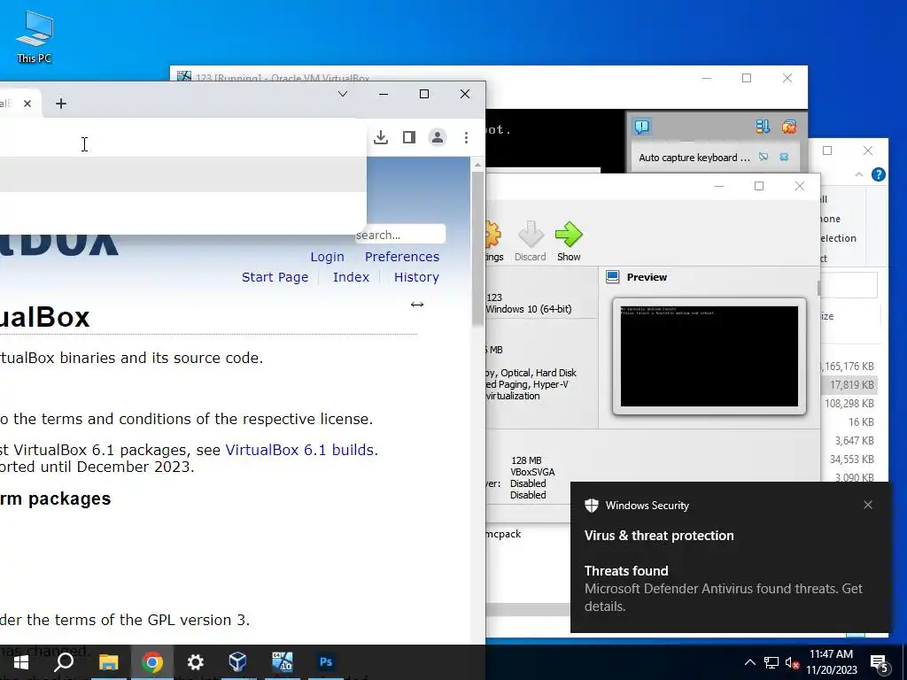Click the Chrome address bar
Screen dimensions: 907x680
(x=182, y=138)
